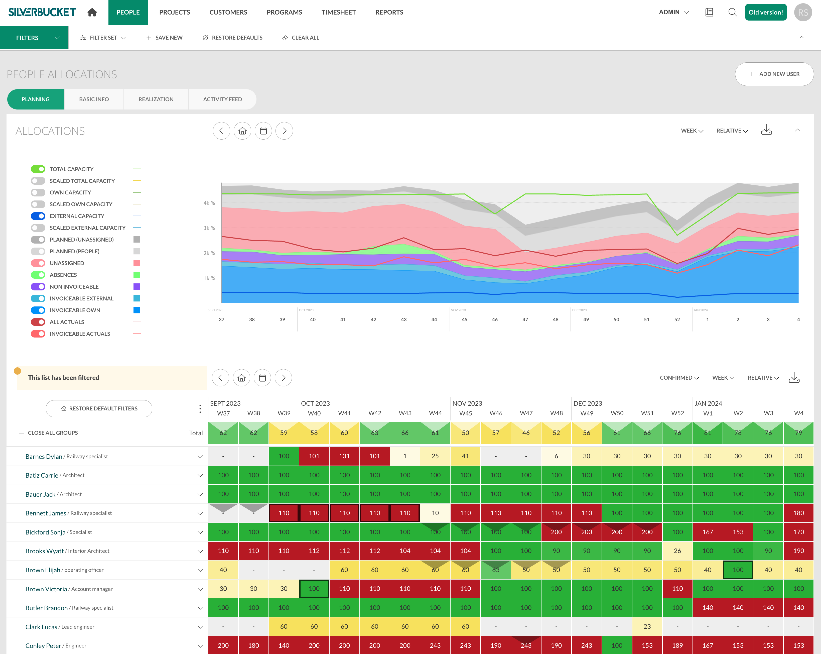821x654 pixels.
Task: Expand the Bickford Sonja row
Action: [200, 532]
